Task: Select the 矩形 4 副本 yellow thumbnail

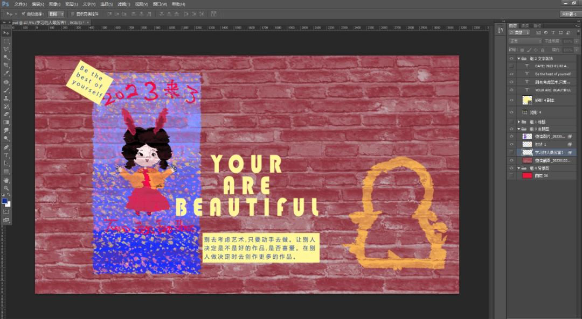Action: 527,100
